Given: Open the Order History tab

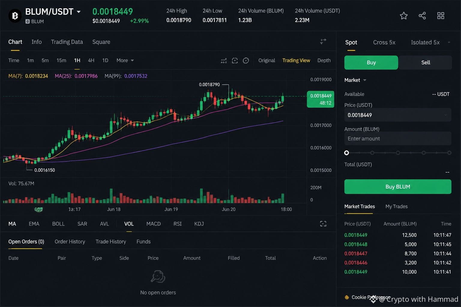Looking at the screenshot, I should [70, 241].
